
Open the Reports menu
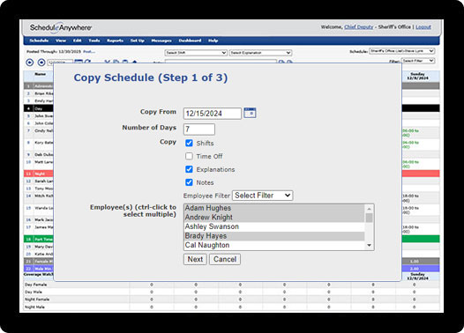tap(115, 41)
